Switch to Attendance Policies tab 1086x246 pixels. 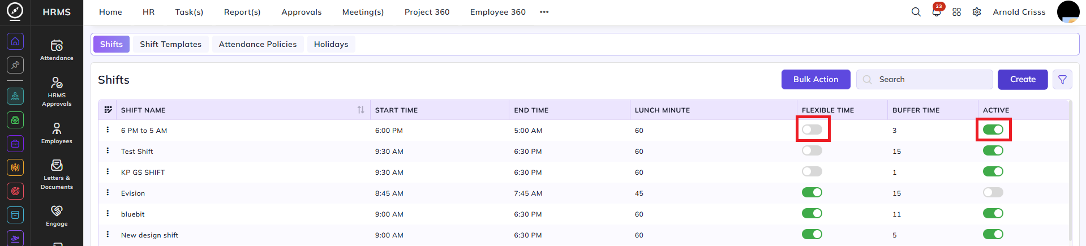click(x=257, y=44)
